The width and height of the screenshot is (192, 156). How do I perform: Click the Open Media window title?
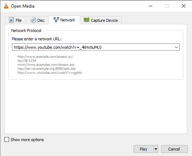tap(23, 6)
